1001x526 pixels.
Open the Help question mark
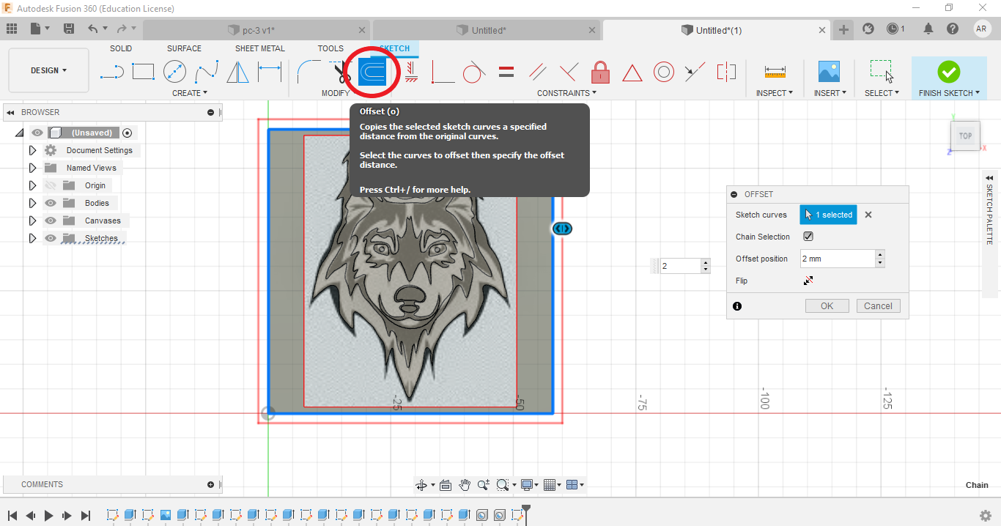(x=952, y=29)
